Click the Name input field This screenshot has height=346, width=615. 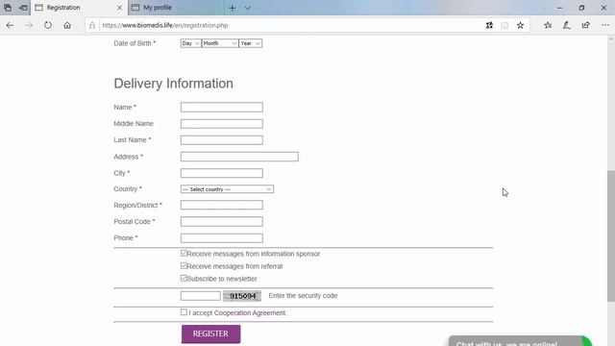[222, 107]
